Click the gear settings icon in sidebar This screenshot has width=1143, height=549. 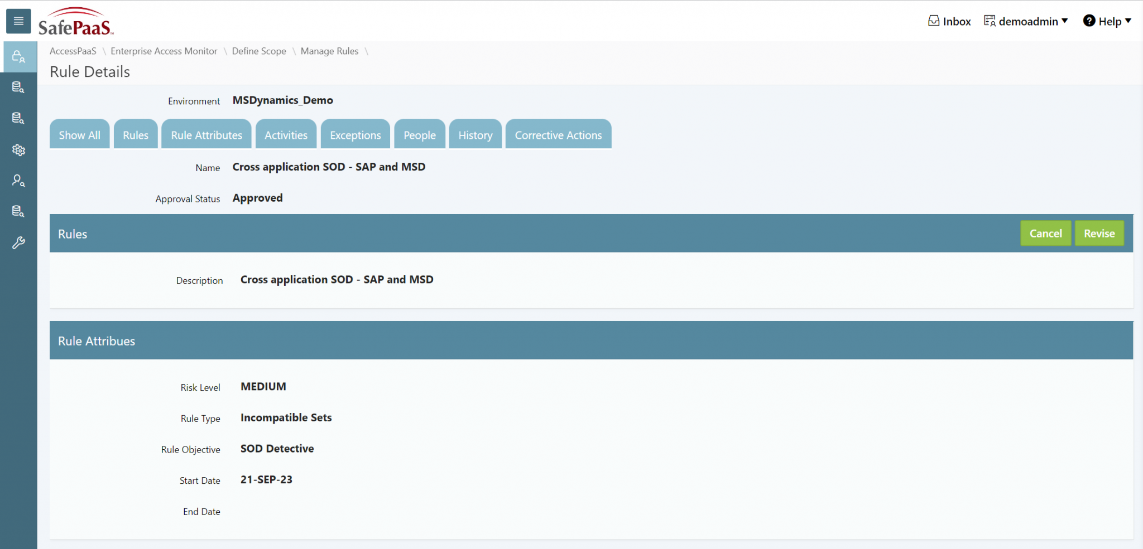(x=18, y=150)
